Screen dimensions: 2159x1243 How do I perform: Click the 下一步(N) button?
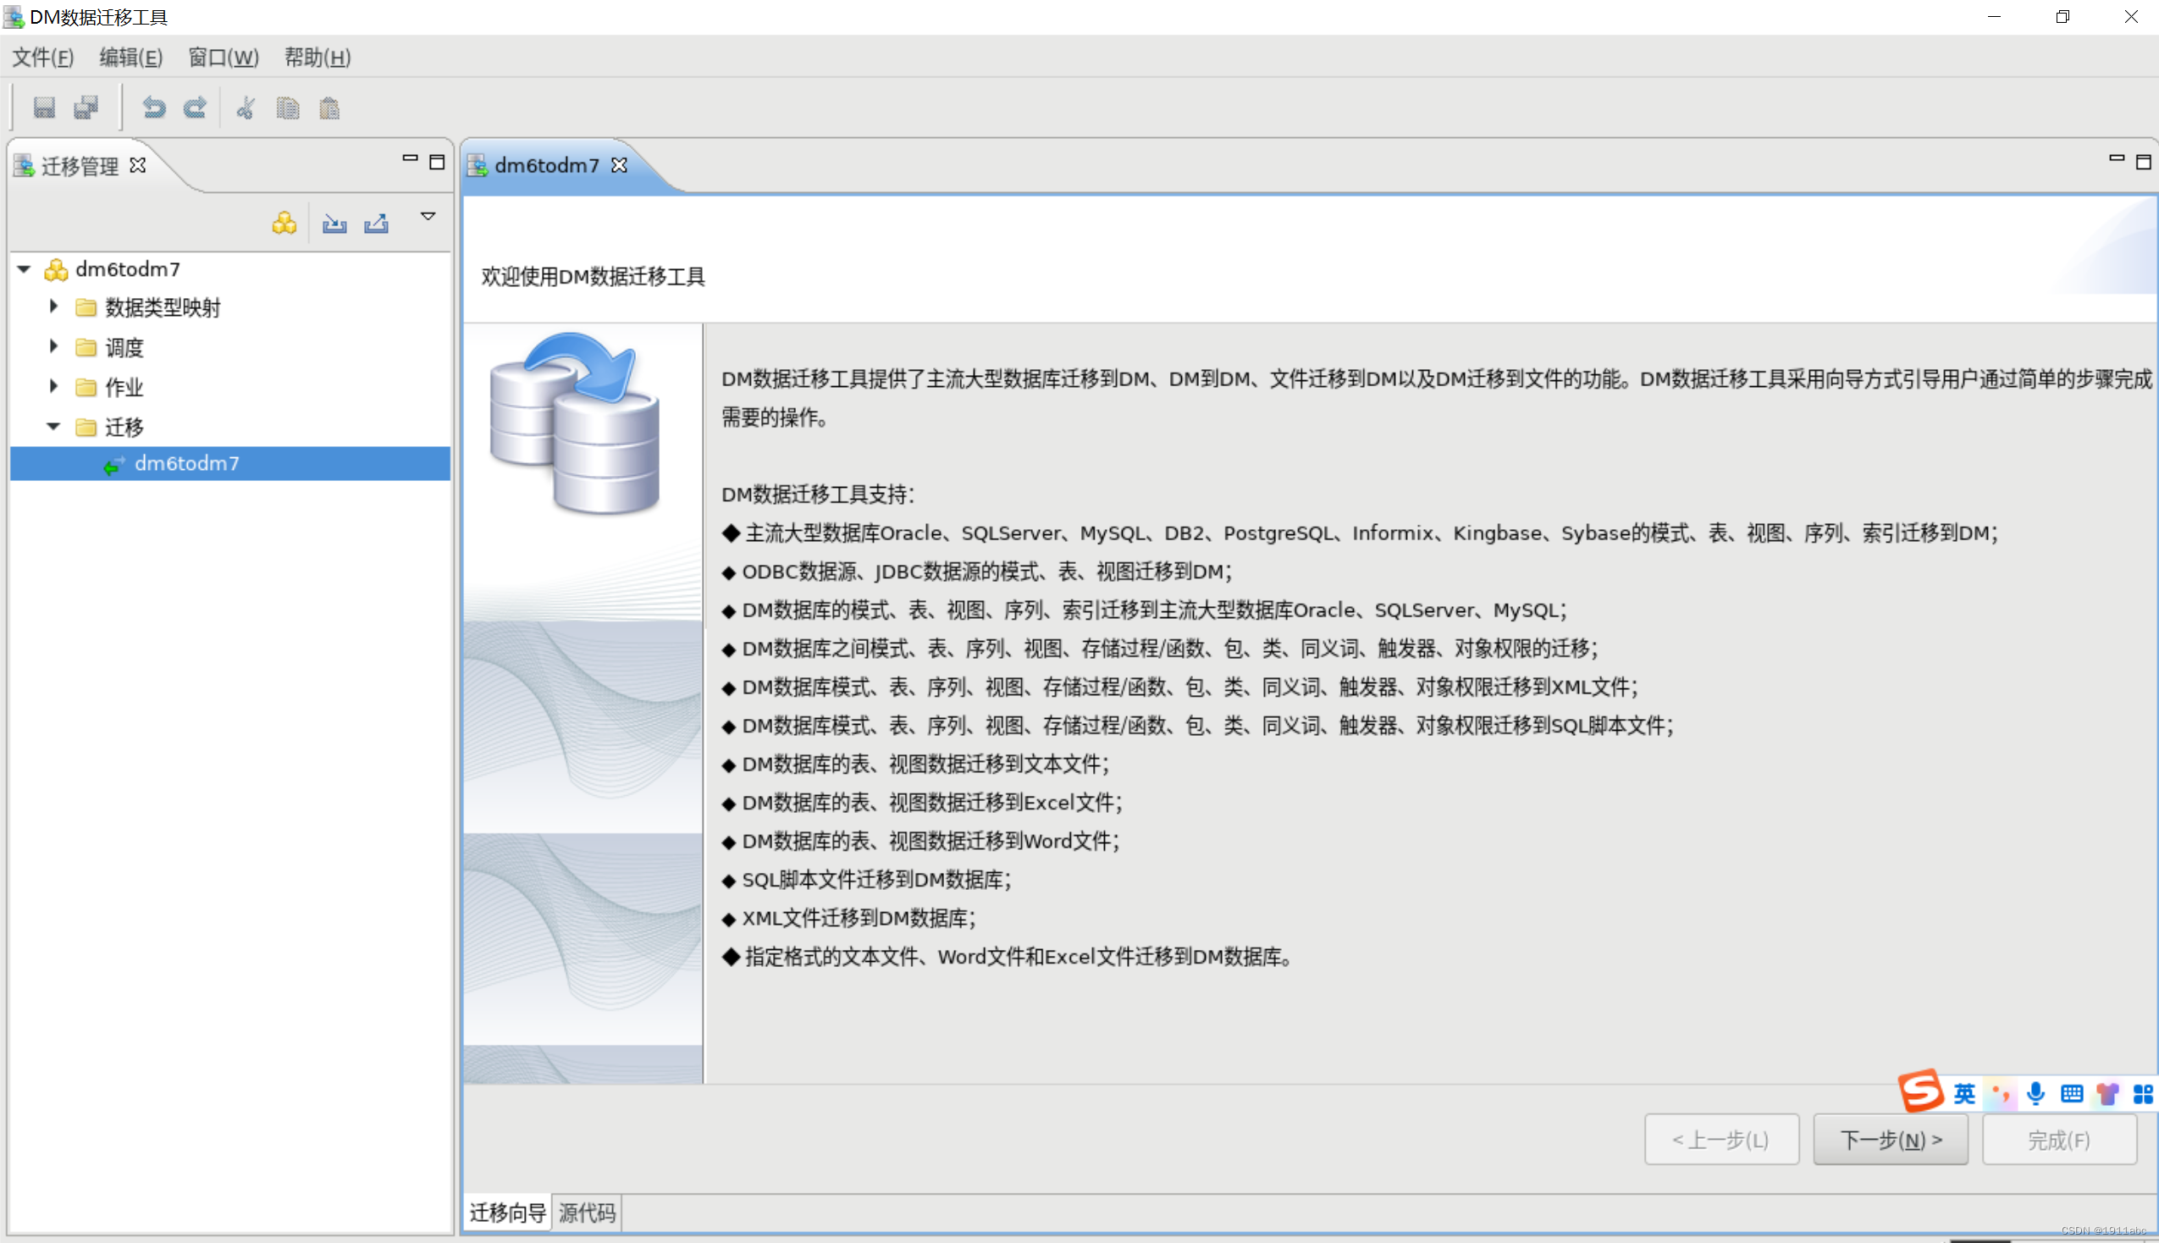(1891, 1139)
